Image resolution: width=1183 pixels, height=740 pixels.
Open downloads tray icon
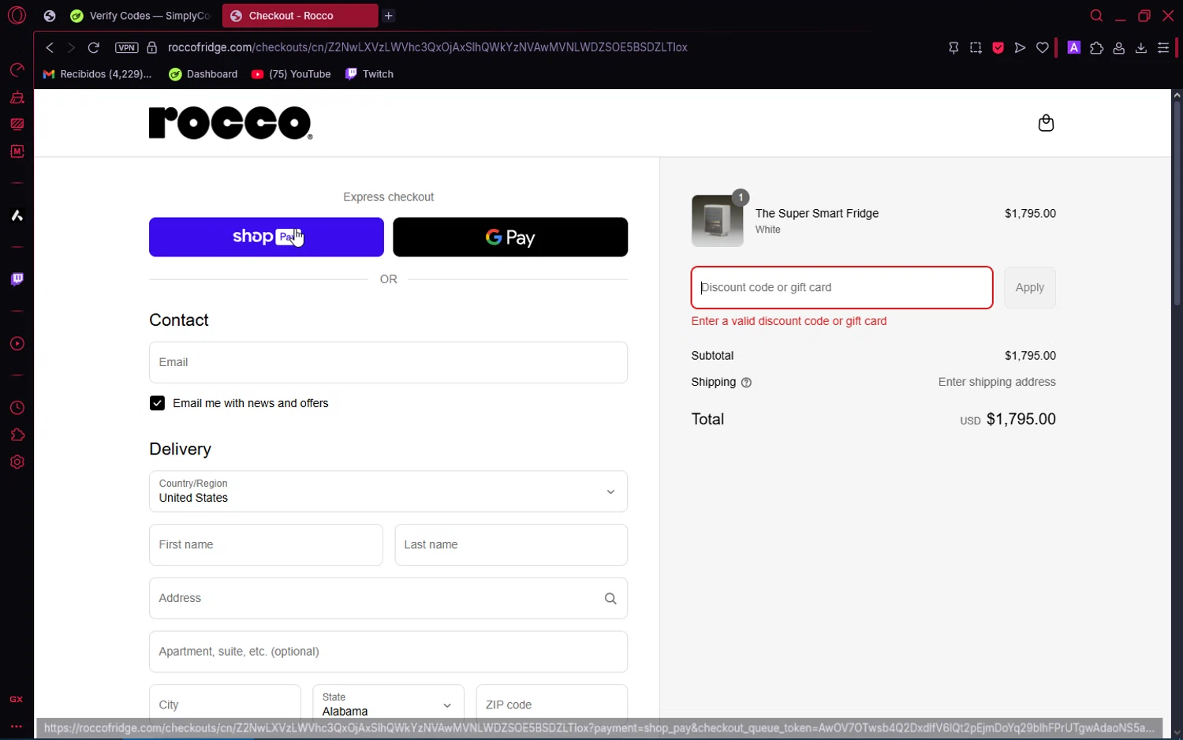1140,48
